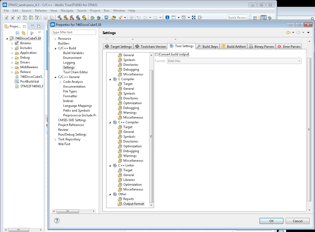Image resolution: width=315 pixels, height=232 pixels.
Task: Click the fullscreen arrows toolbar icon
Action: 194,17
